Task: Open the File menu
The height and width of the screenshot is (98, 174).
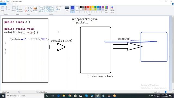Action: (3, 4)
